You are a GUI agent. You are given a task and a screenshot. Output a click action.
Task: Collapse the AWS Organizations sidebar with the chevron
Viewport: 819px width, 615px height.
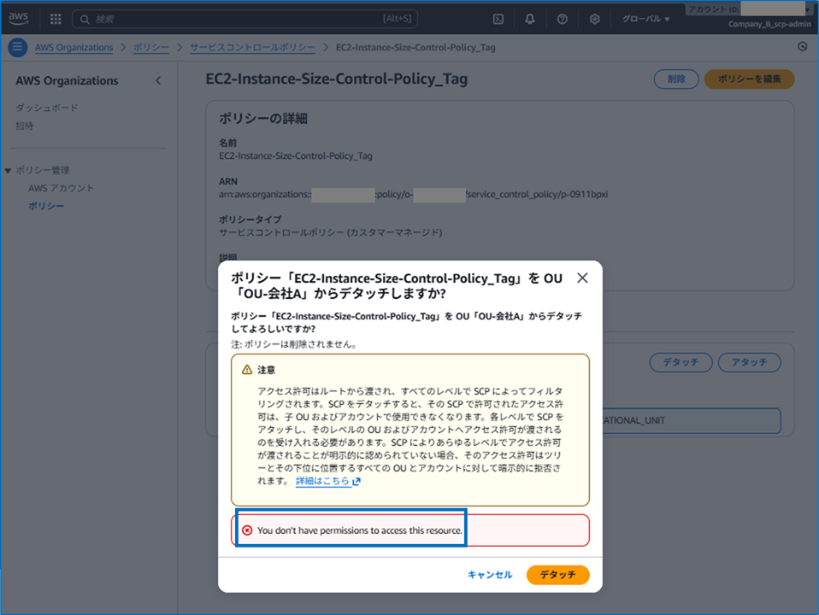pyautogui.click(x=156, y=80)
